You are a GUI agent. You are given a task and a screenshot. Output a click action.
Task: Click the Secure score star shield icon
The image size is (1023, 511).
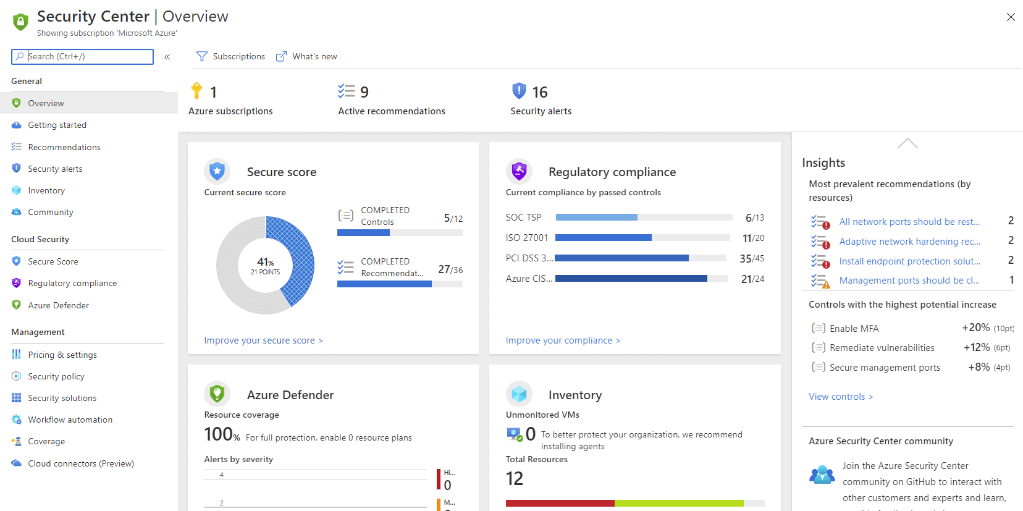[x=217, y=171]
